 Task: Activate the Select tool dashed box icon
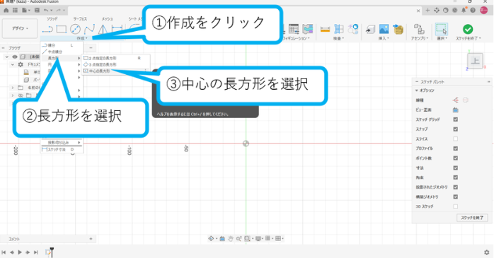[x=441, y=29]
